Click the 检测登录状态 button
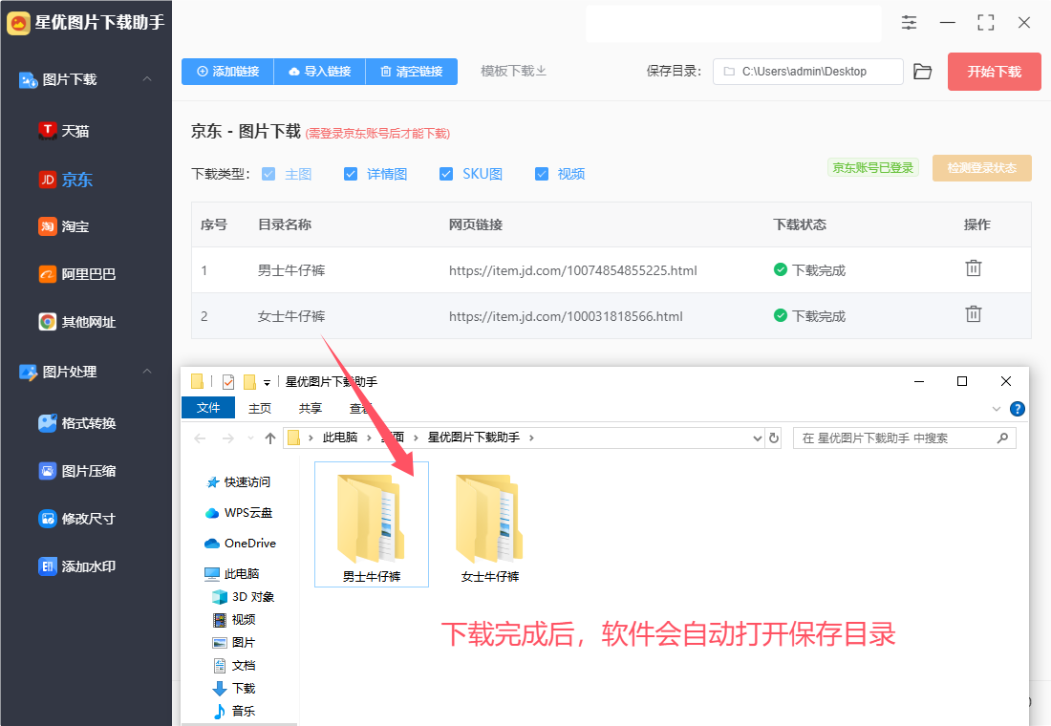 [982, 168]
